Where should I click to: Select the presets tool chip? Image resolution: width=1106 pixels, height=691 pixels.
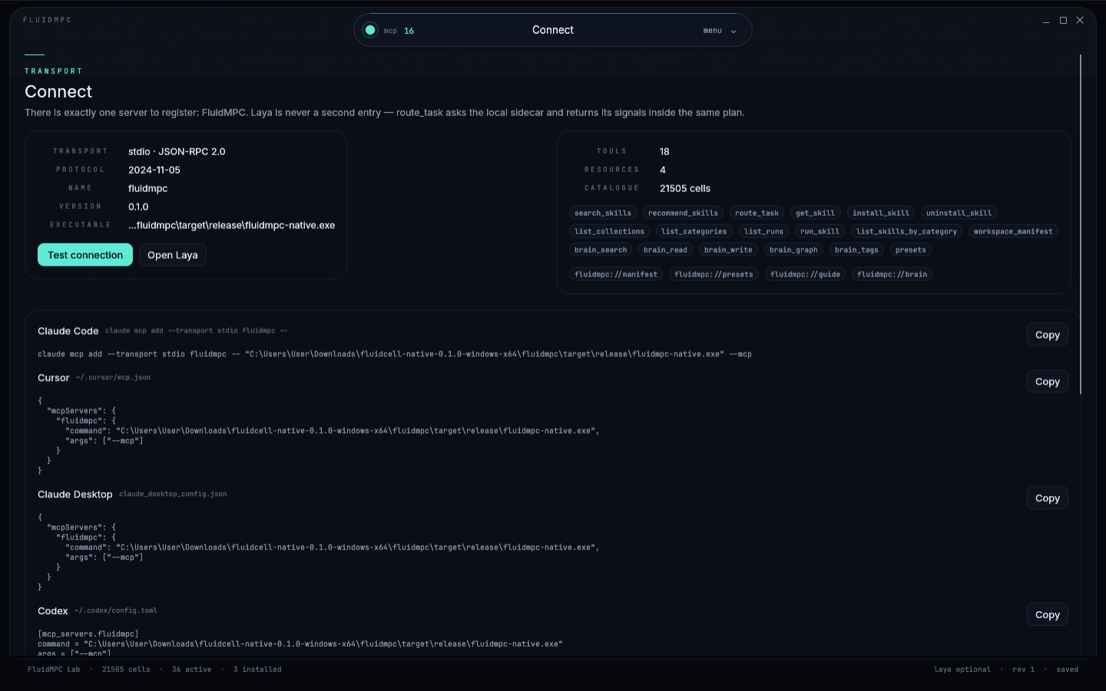tap(911, 250)
